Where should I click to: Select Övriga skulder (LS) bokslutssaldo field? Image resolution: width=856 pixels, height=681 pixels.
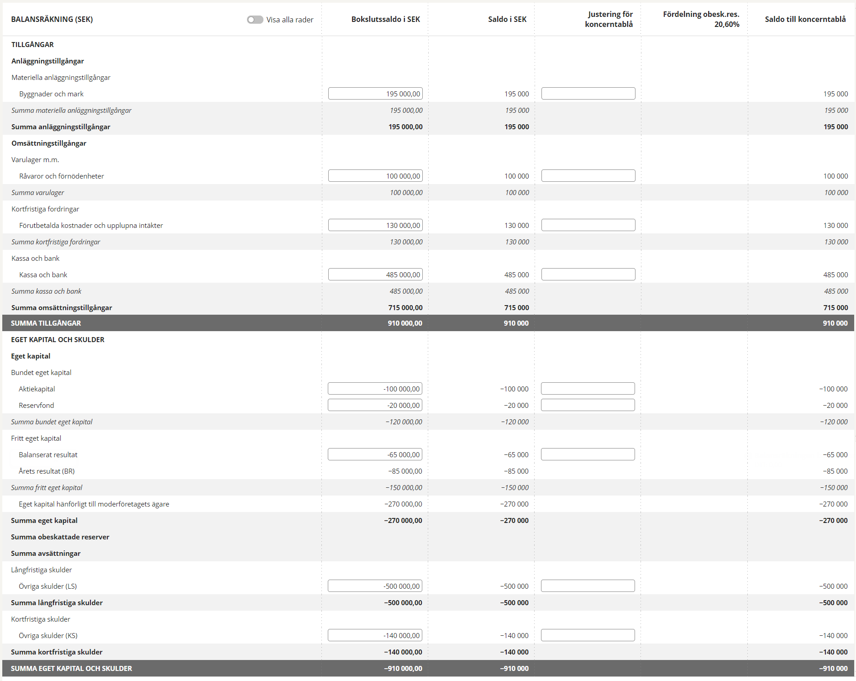(x=374, y=586)
